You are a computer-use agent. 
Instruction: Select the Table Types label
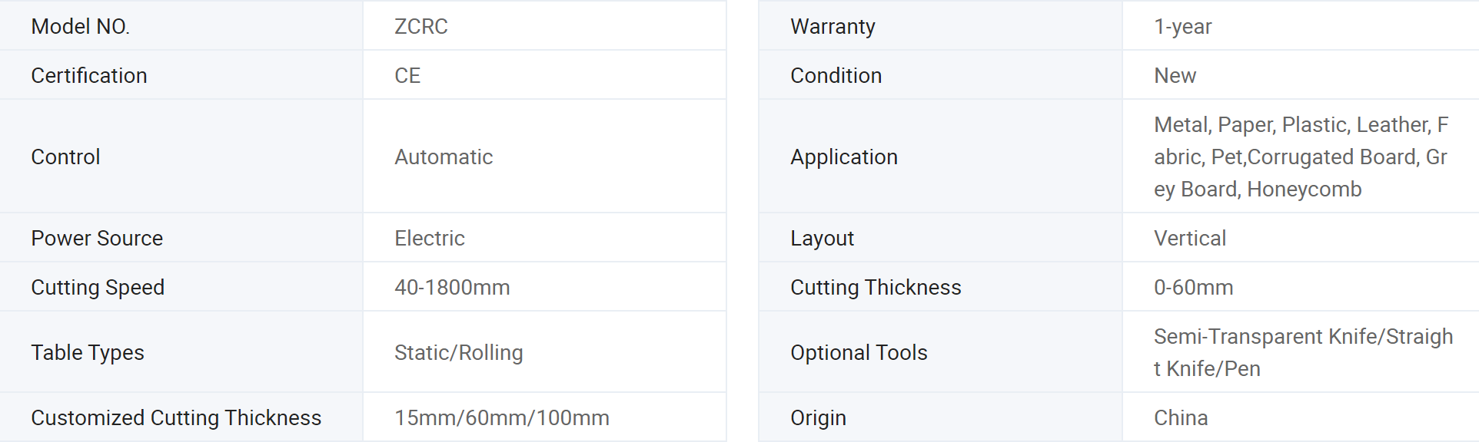pos(88,353)
